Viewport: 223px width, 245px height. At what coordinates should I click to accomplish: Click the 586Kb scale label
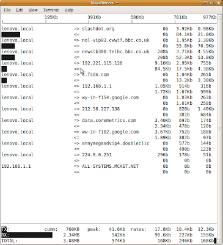137,17
